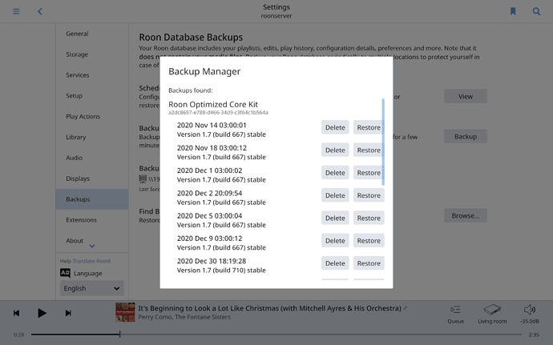
Task: Delete the 2020 Nov 18 03:00:12 backup
Action: [x=335, y=150]
